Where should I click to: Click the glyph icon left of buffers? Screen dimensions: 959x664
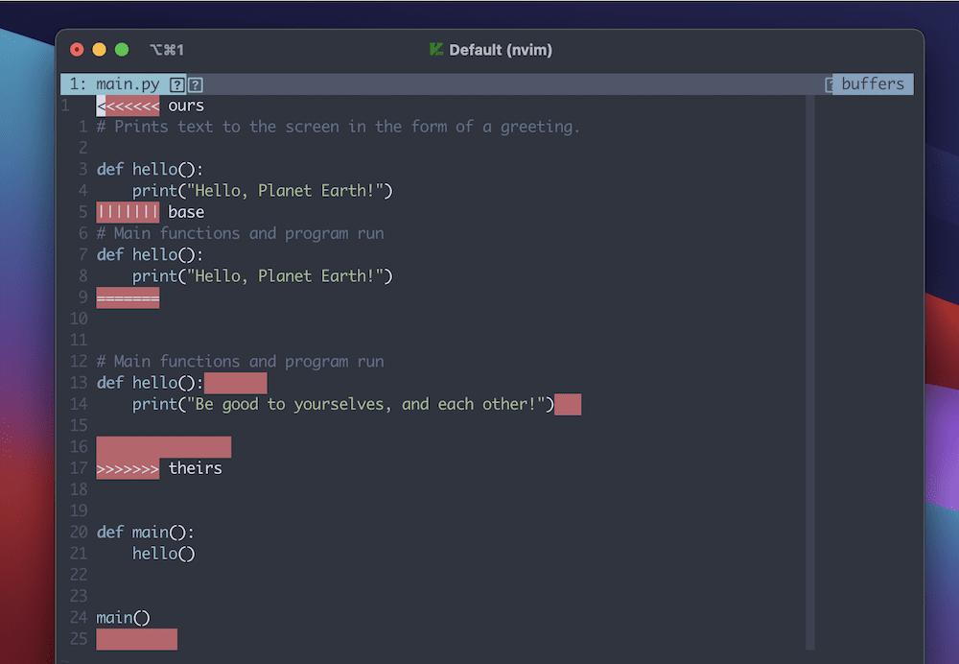click(x=830, y=84)
